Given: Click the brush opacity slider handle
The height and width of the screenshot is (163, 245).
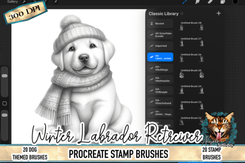Looking at the screenshot, I should coord(5,115).
